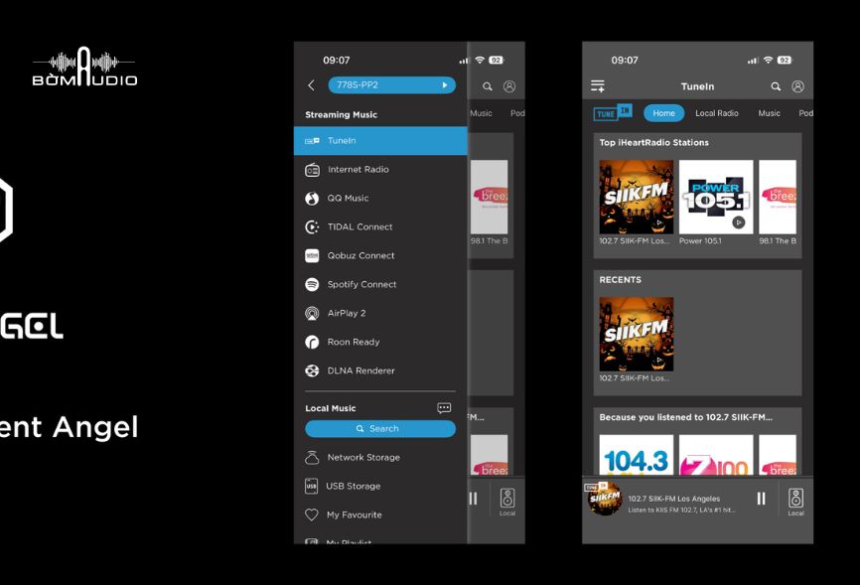Switch to the Music tab in the left phone
Screen dimensions: 860x585
(x=481, y=113)
